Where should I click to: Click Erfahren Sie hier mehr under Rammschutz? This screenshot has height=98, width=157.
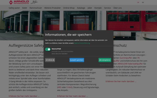click(121, 81)
